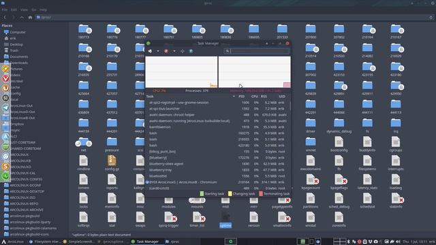The image size is (436, 245).
Task: Click the parent folder up arrow icon
Action: coord(22,17)
